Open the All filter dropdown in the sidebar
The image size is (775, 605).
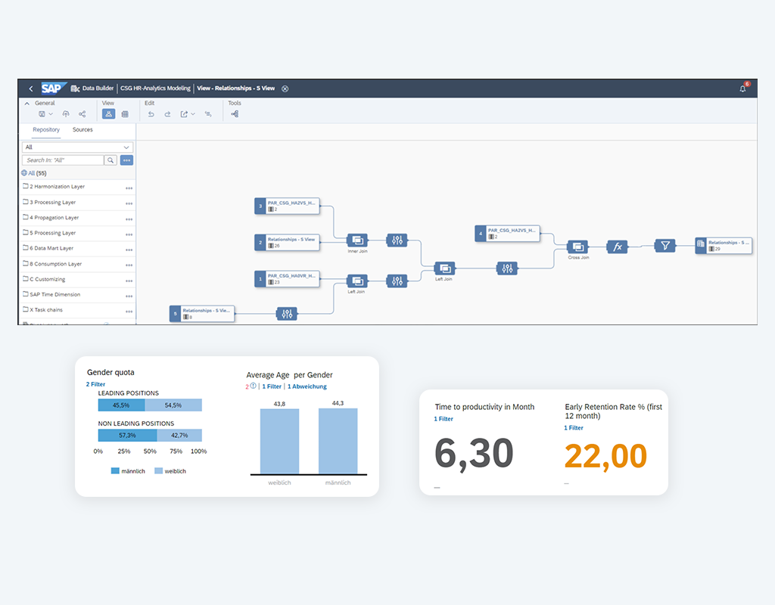click(x=126, y=147)
